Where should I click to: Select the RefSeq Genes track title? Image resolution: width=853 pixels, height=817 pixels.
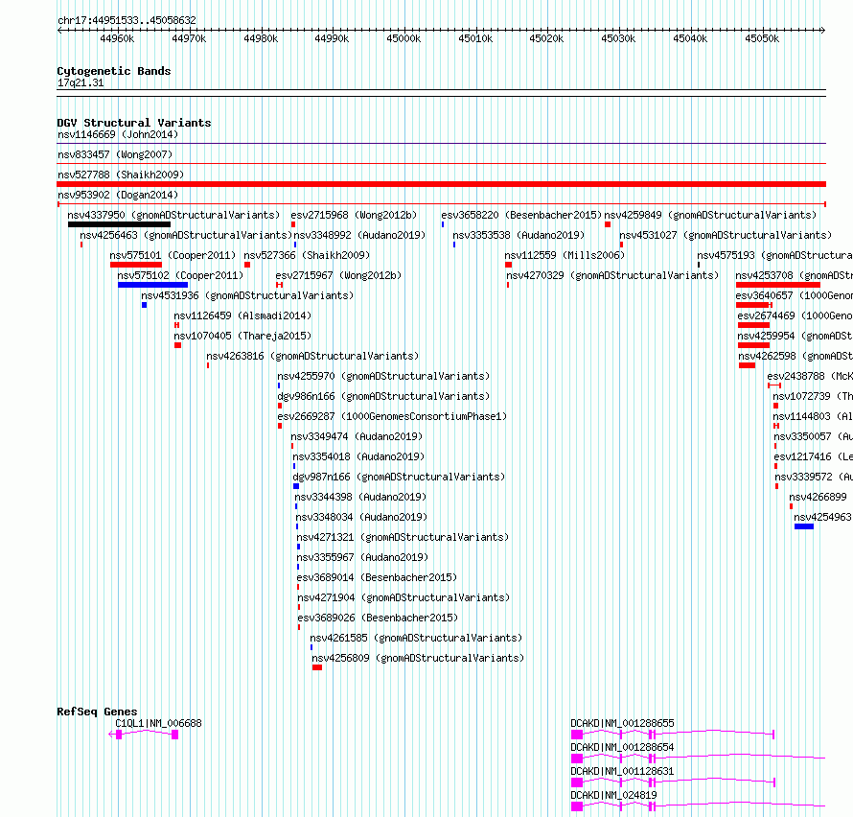tap(98, 712)
